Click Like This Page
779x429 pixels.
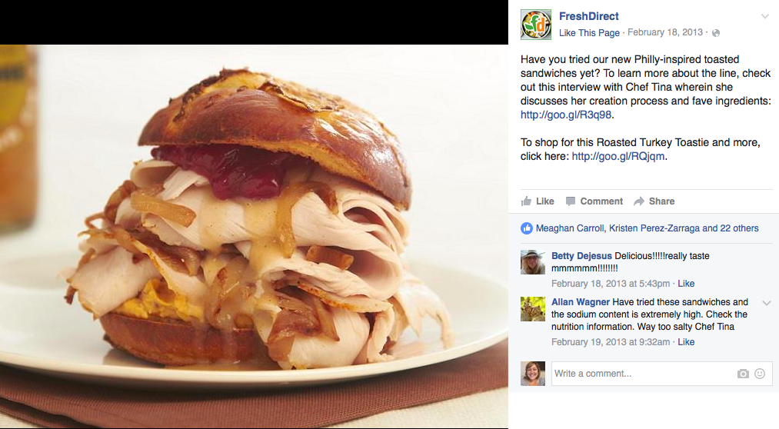tap(589, 33)
